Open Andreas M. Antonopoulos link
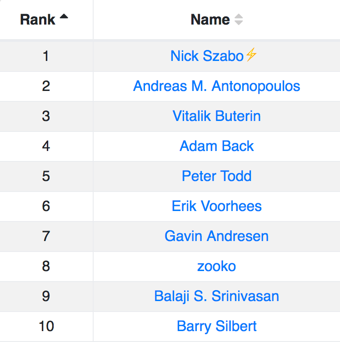Viewport: 340px width, 342px height. 217,86
